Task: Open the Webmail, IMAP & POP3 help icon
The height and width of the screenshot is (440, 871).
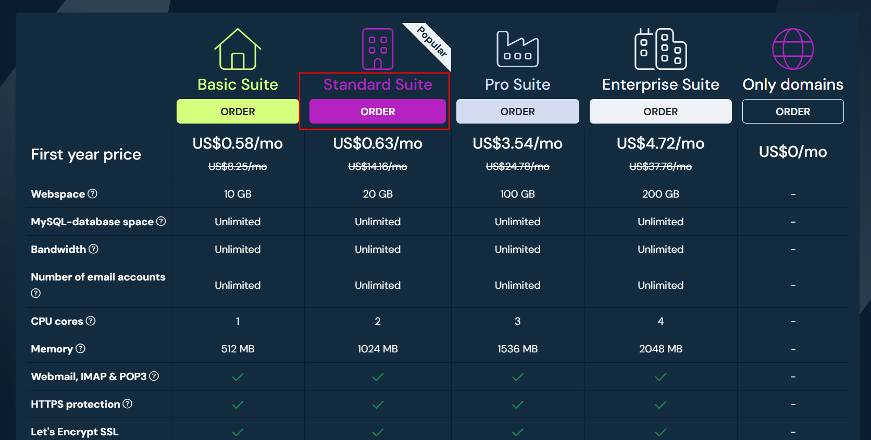Action: 154,376
